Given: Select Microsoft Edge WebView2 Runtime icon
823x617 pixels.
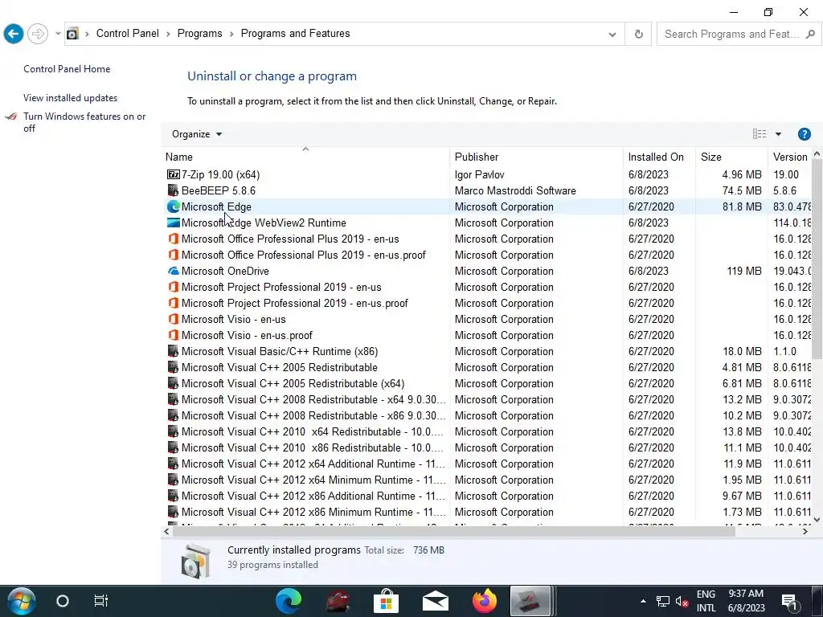Looking at the screenshot, I should [x=174, y=223].
